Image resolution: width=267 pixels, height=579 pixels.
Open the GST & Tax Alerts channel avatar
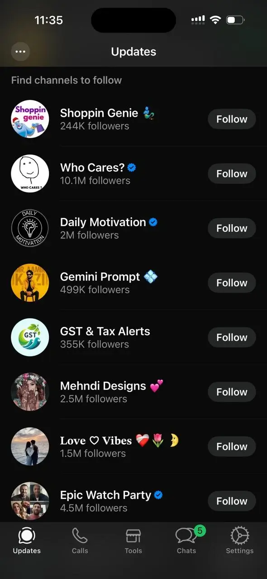point(30,337)
